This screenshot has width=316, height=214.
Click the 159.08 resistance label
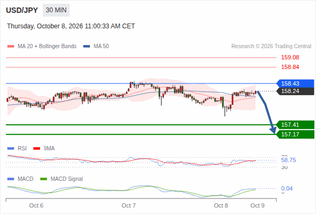tap(290, 57)
